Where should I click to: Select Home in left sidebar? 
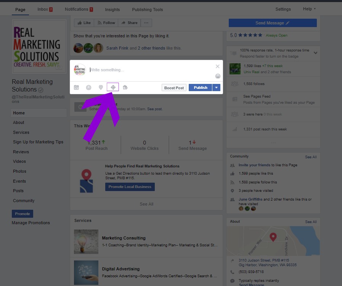[x=39, y=113]
